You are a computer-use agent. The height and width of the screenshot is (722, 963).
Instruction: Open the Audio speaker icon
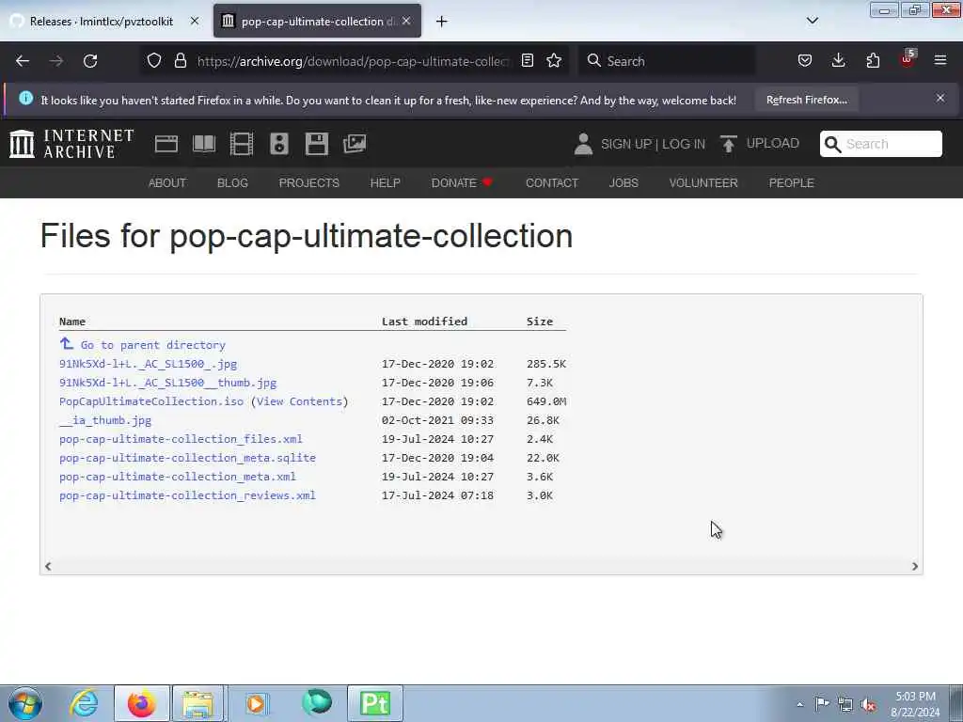278,144
